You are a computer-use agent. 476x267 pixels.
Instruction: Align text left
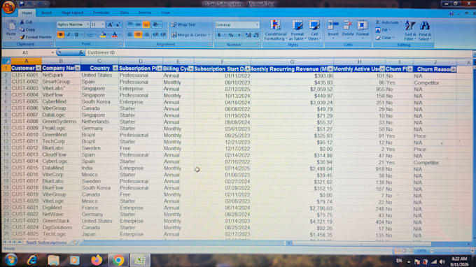point(130,34)
